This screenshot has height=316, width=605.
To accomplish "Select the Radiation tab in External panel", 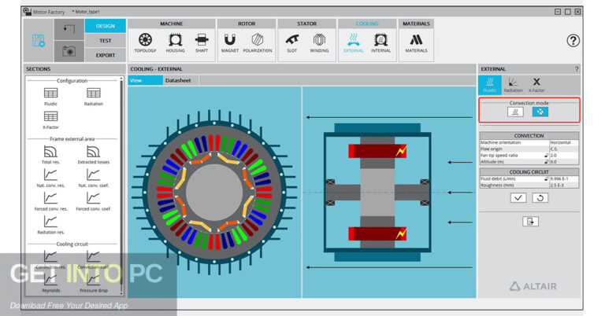I will coord(513,85).
